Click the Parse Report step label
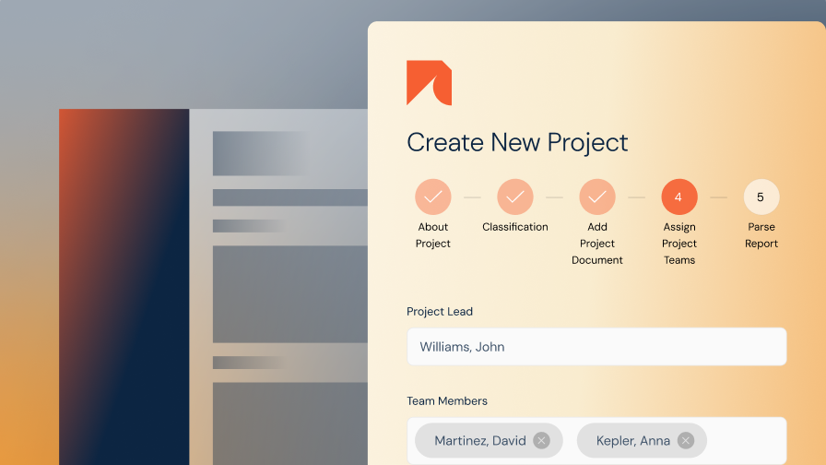 761,235
